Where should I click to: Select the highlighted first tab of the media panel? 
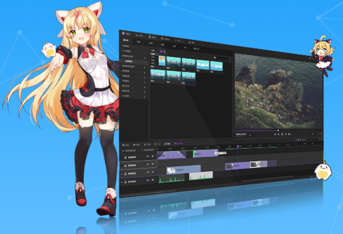[x=125, y=40]
